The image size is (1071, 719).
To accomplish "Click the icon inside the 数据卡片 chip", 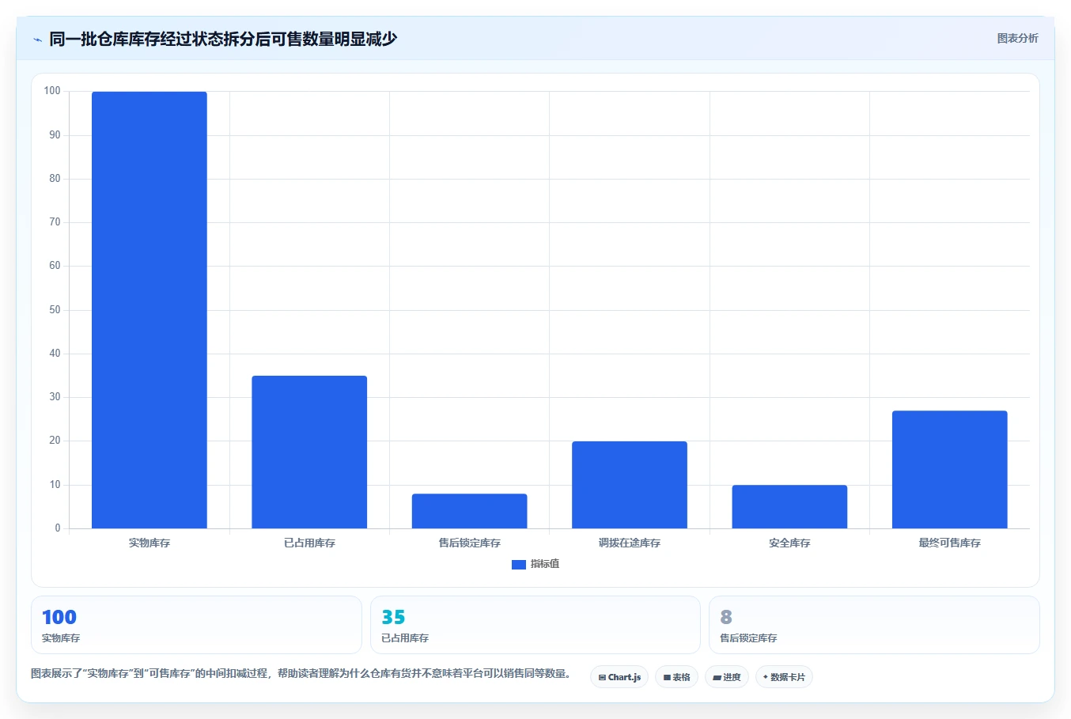I will point(766,677).
